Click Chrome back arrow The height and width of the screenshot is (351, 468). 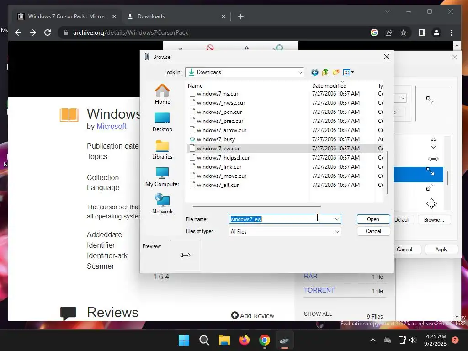[x=18, y=32]
